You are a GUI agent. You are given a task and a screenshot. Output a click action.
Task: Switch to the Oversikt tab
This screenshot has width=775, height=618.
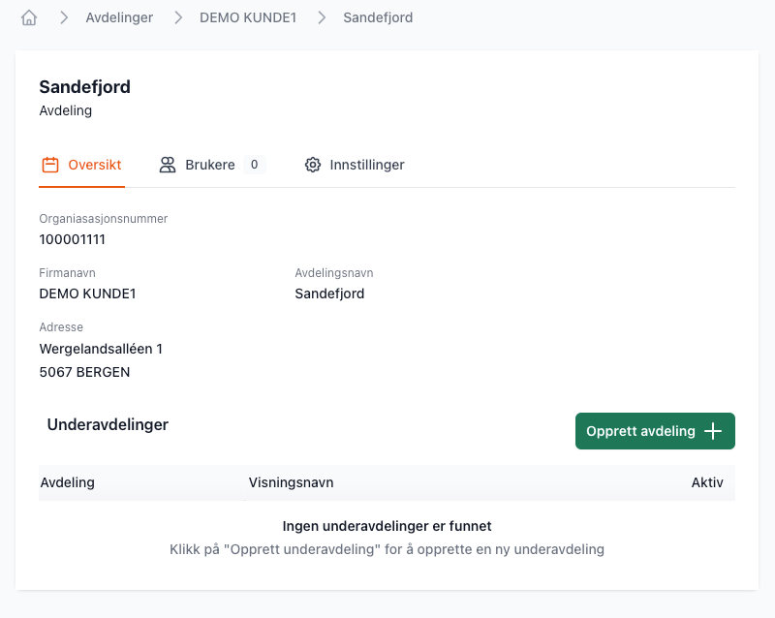(x=94, y=165)
